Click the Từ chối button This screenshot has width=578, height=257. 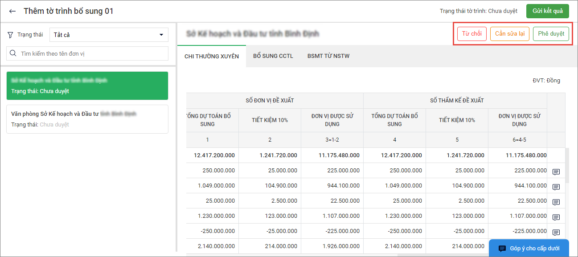[471, 34]
